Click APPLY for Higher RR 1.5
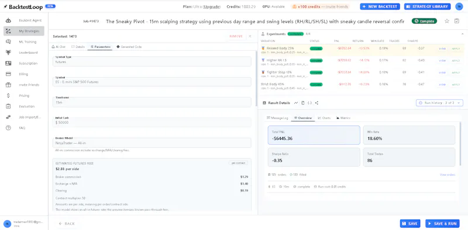 (456, 61)
